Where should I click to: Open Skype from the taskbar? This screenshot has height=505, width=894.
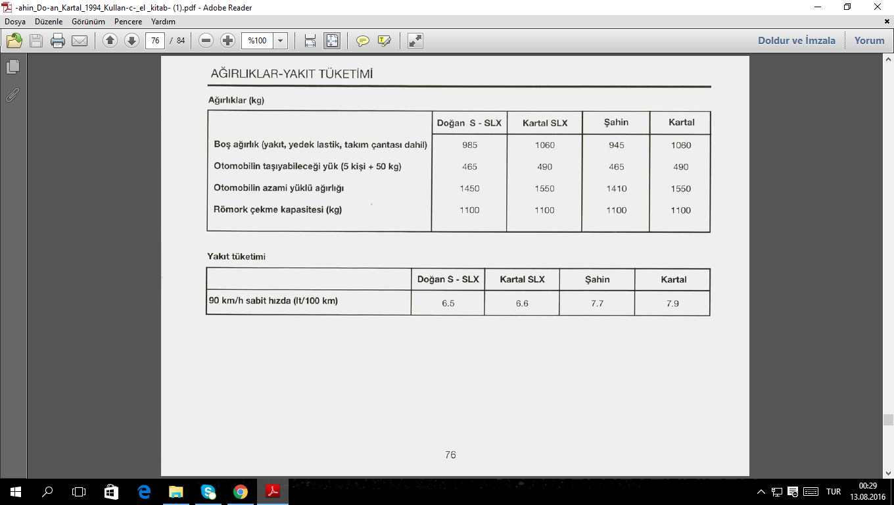(x=208, y=491)
